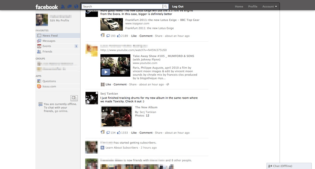Open The New Album photo thumbnail
Viewport: 315px width, 169px height.
pos(117,116)
